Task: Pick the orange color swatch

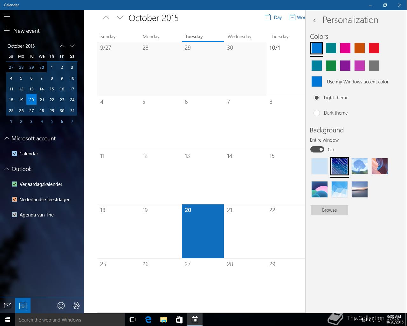Action: (360, 48)
